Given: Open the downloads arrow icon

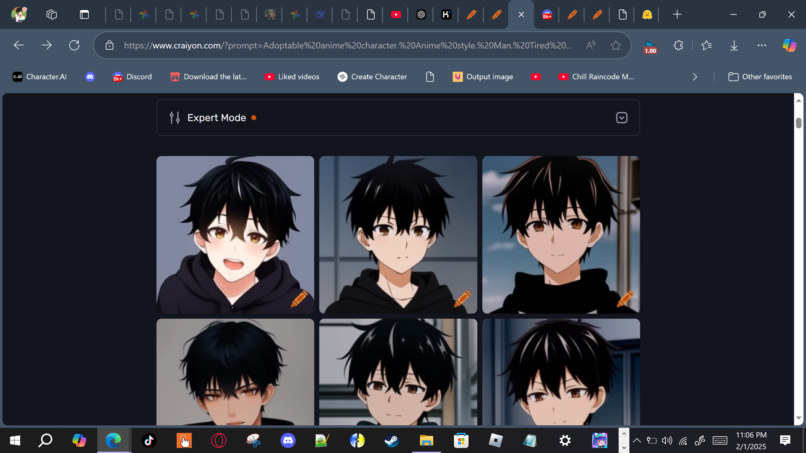Looking at the screenshot, I should (x=734, y=45).
